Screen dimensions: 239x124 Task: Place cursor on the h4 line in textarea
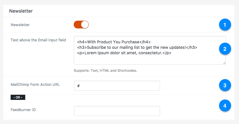tap(114, 42)
